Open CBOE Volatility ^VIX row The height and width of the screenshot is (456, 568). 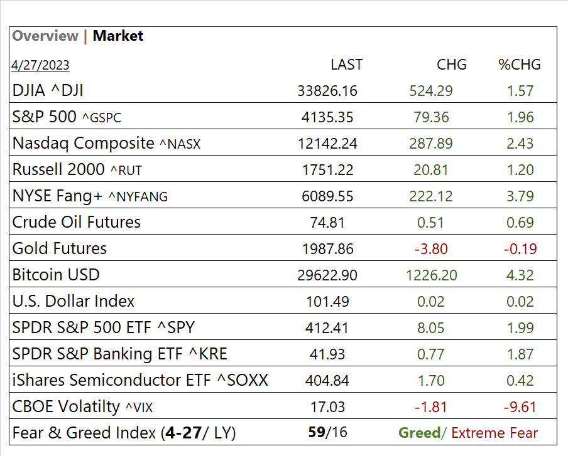pyautogui.click(x=82, y=407)
